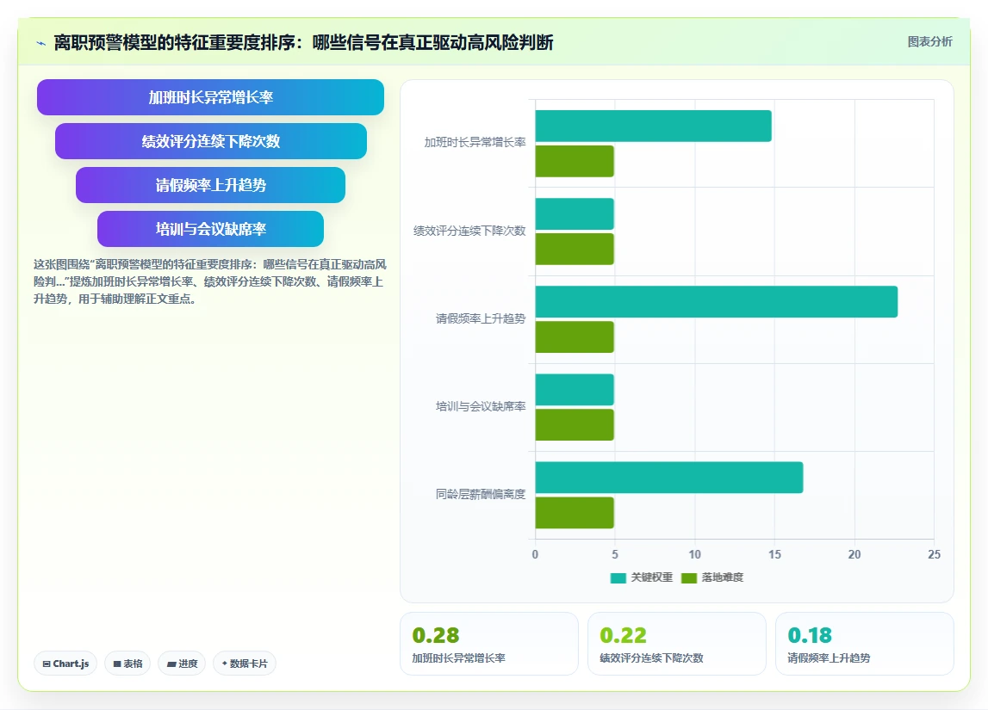The height and width of the screenshot is (710, 988).
Task: Click the x-axis tick value 25
Action: point(934,554)
